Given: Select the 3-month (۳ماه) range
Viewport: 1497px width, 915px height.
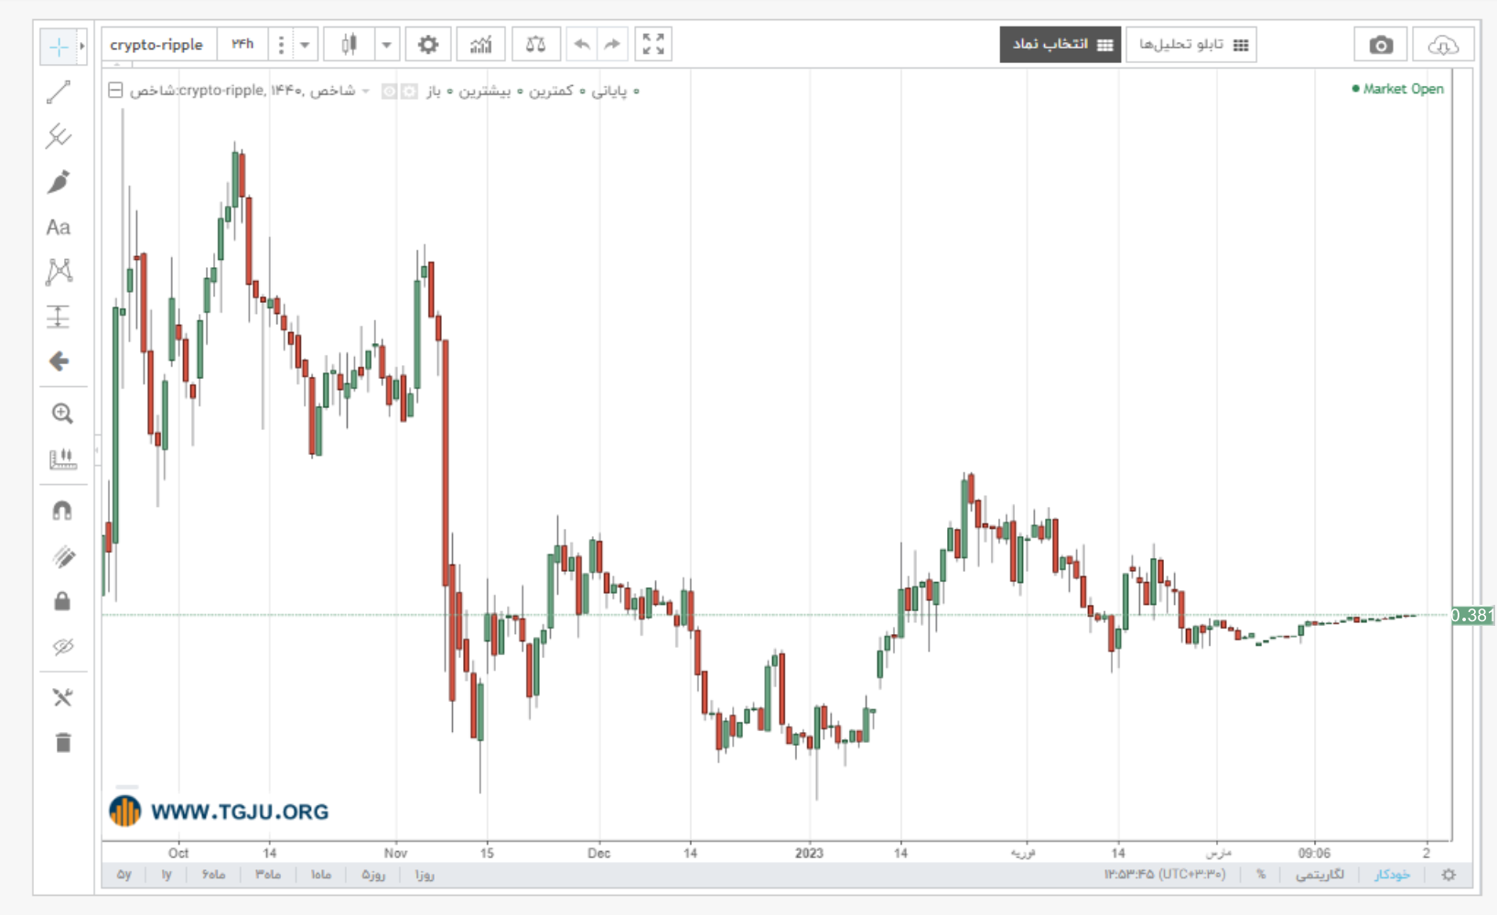Looking at the screenshot, I should tap(268, 875).
